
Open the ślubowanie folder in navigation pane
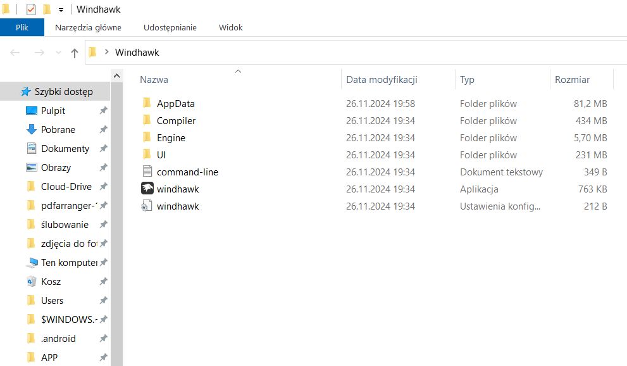tap(65, 225)
